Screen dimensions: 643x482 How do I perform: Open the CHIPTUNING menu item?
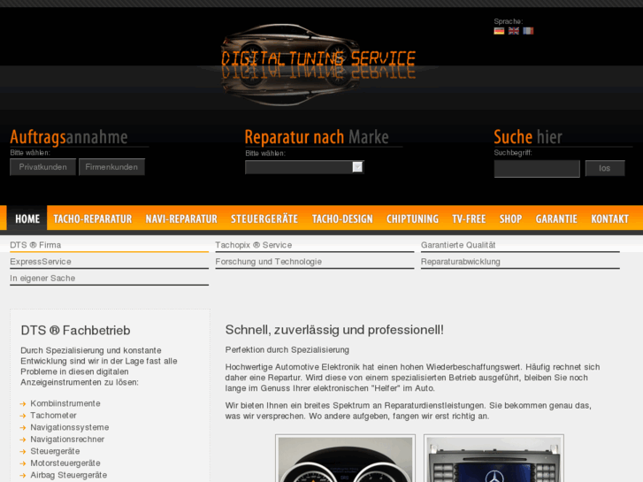(412, 218)
